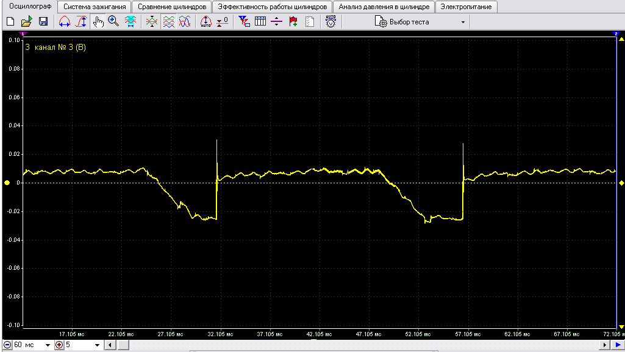The width and height of the screenshot is (625, 352).
Task: Click the zero level reset icon
Action: [223, 21]
